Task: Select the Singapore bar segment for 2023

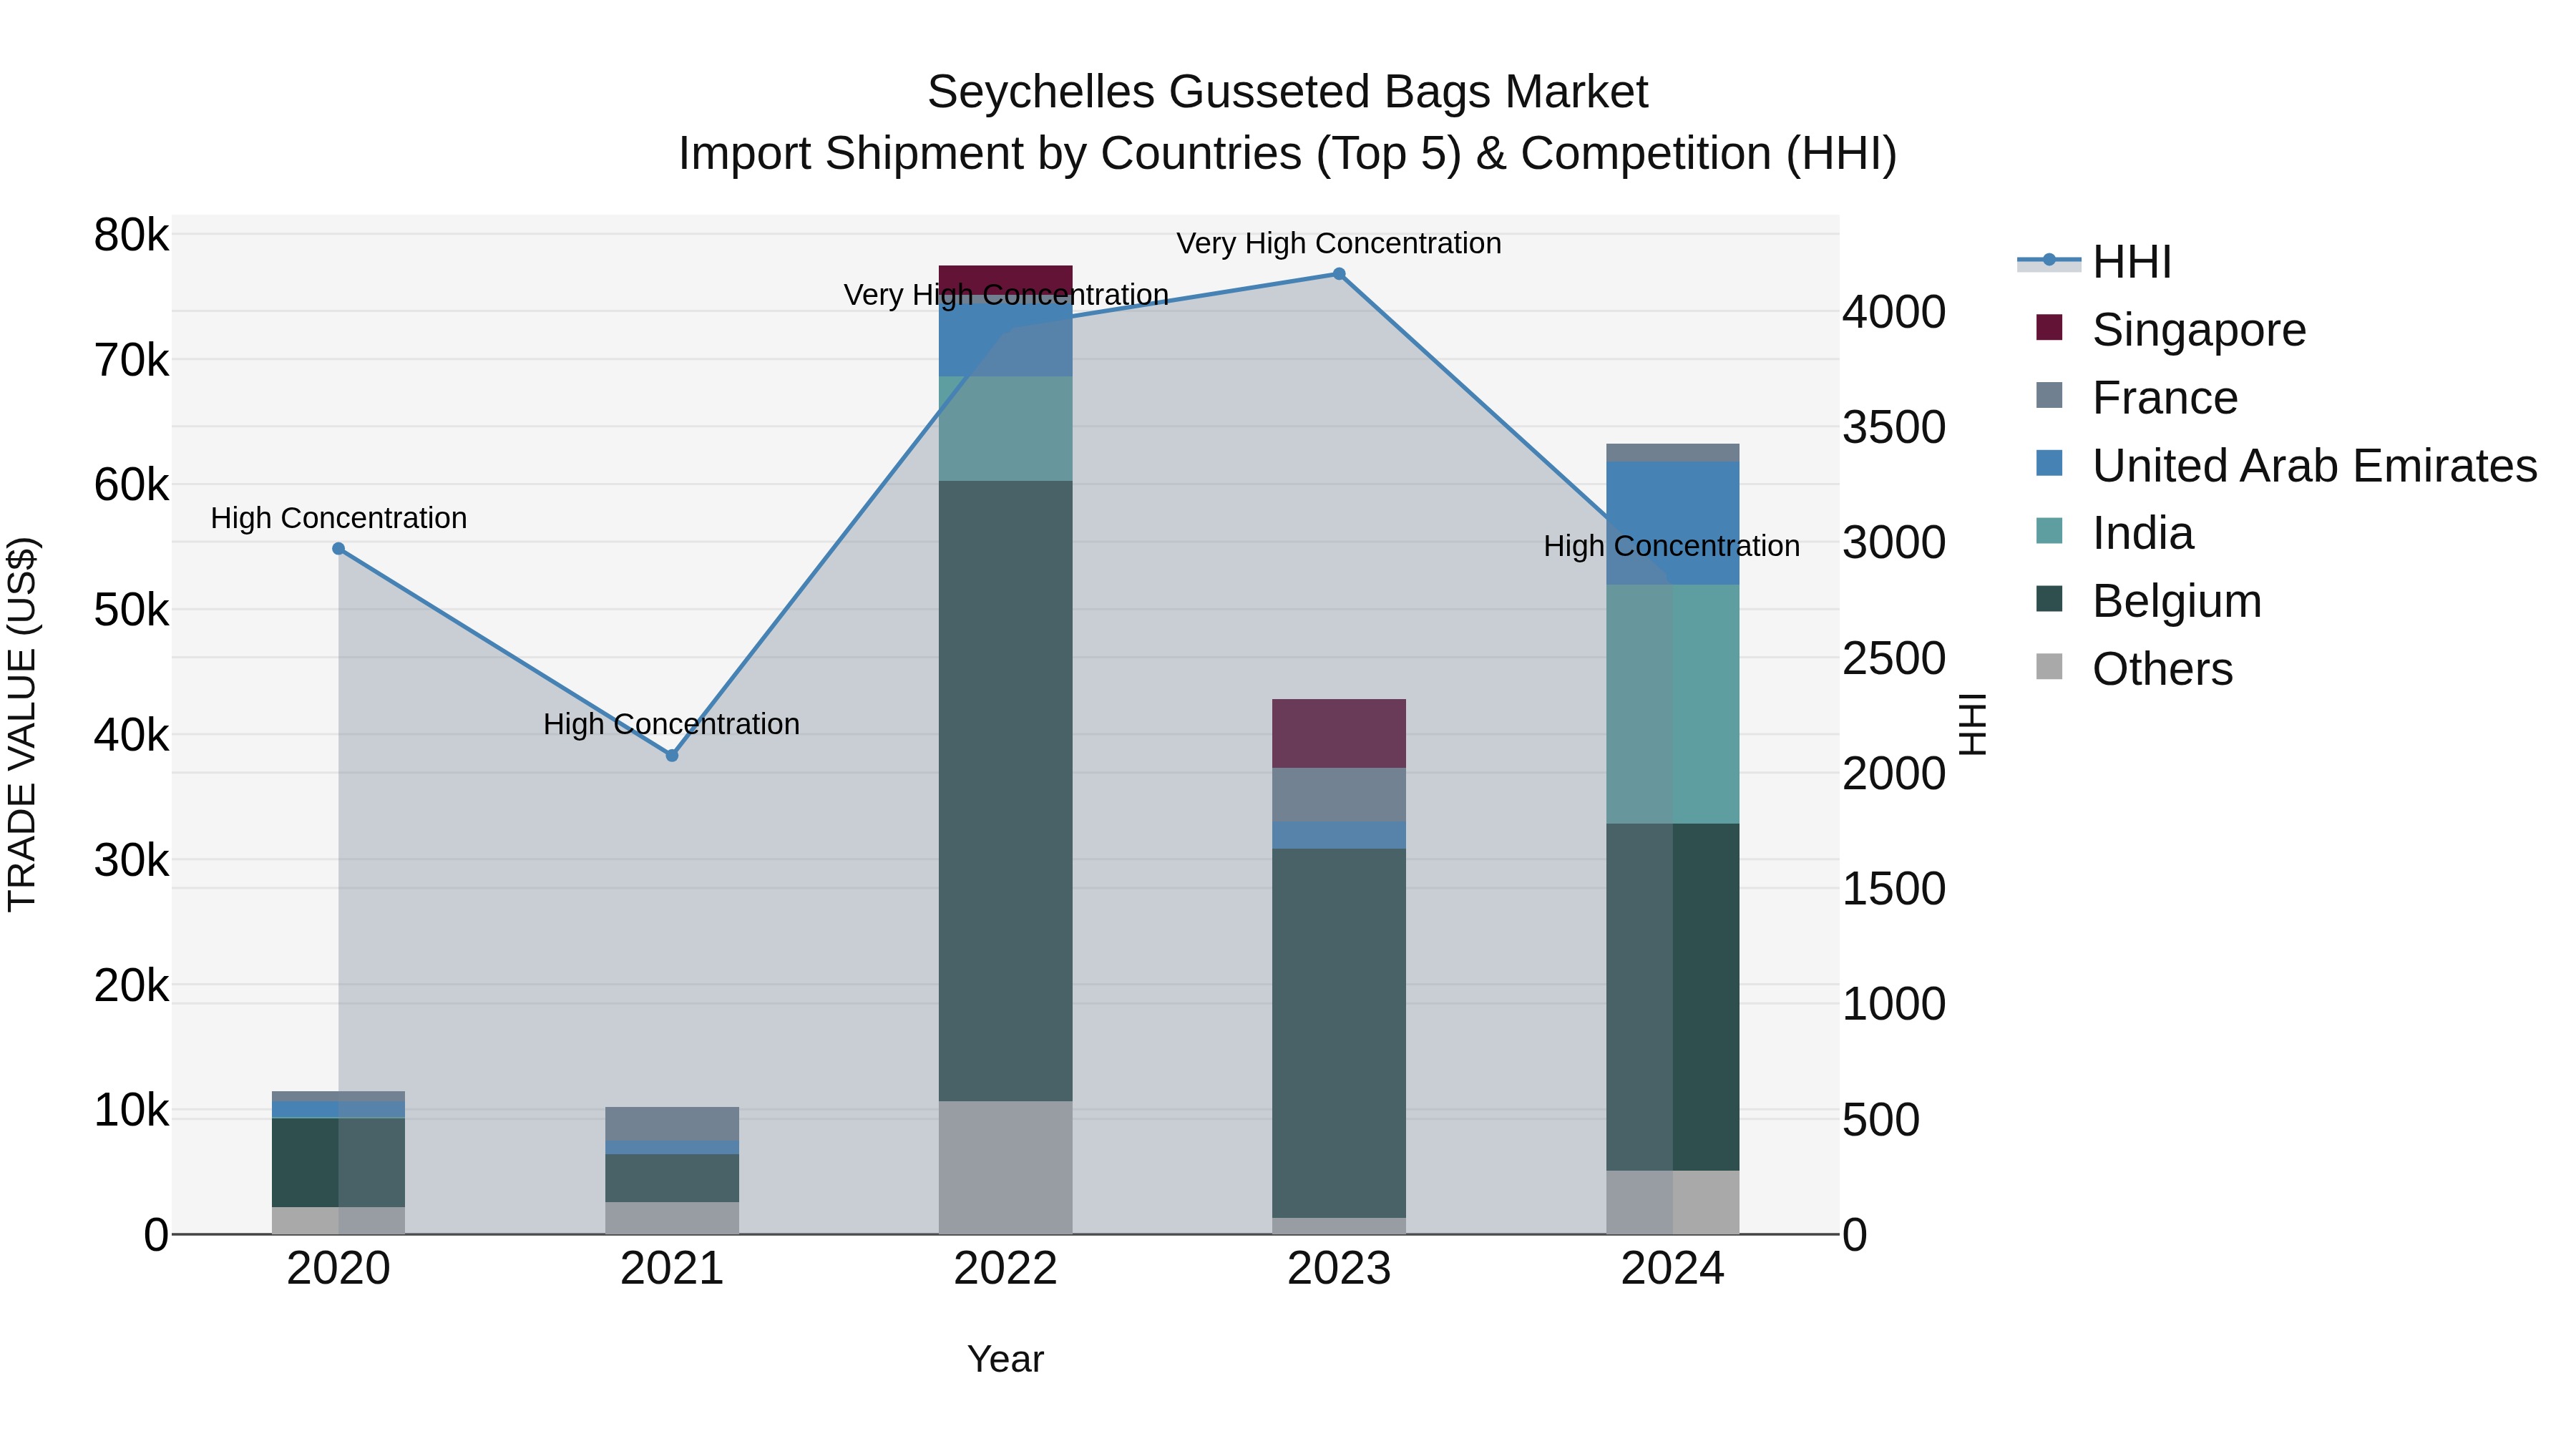Action: (1339, 733)
